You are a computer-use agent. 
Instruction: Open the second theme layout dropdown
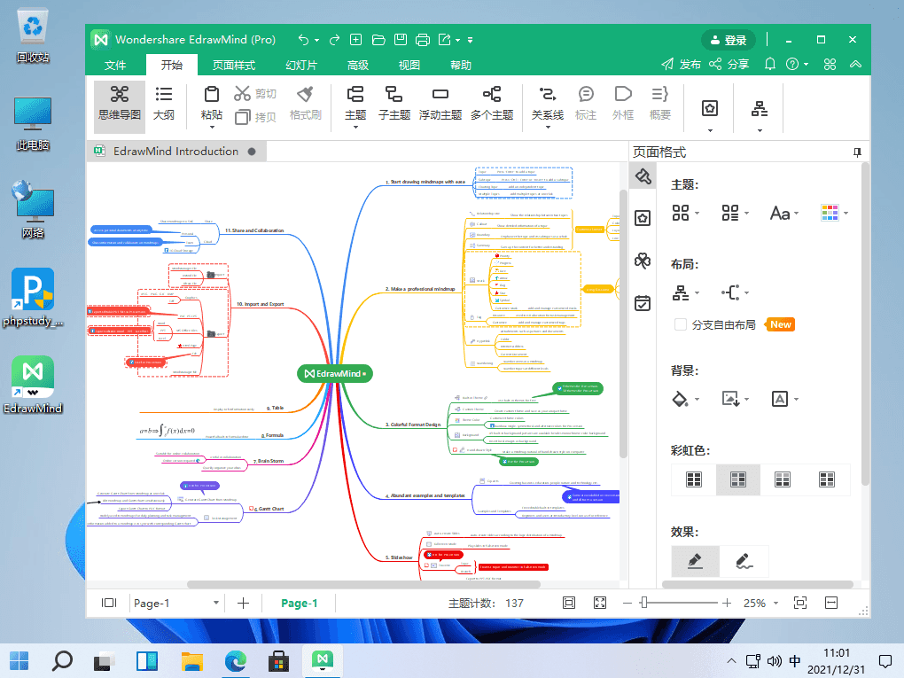735,214
